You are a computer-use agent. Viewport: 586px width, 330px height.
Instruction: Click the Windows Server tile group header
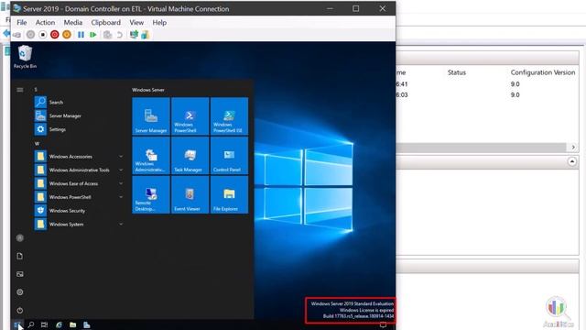148,90
